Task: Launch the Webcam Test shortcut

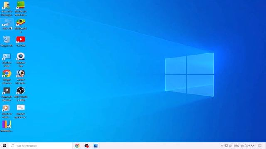Action: point(20,60)
